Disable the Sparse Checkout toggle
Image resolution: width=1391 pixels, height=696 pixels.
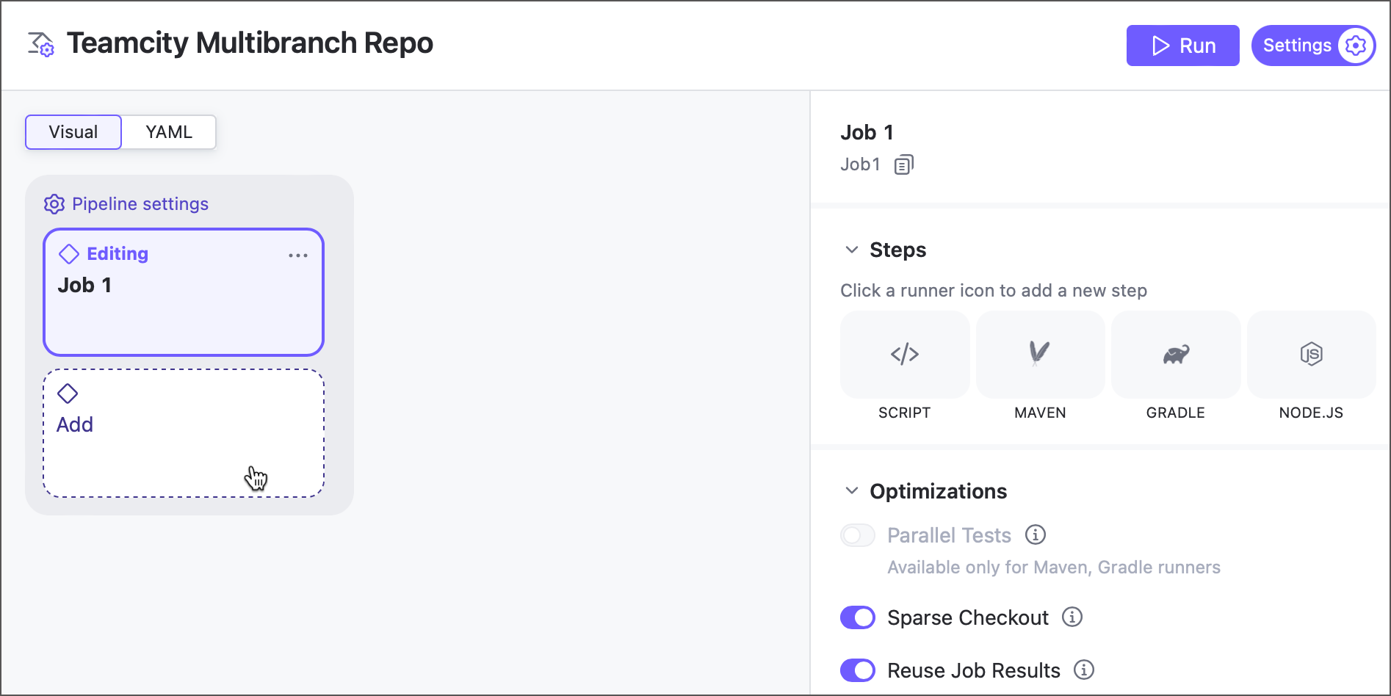(858, 617)
